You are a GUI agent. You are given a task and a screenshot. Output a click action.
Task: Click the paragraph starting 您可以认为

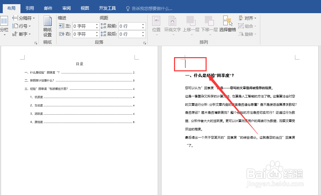pos(229,88)
